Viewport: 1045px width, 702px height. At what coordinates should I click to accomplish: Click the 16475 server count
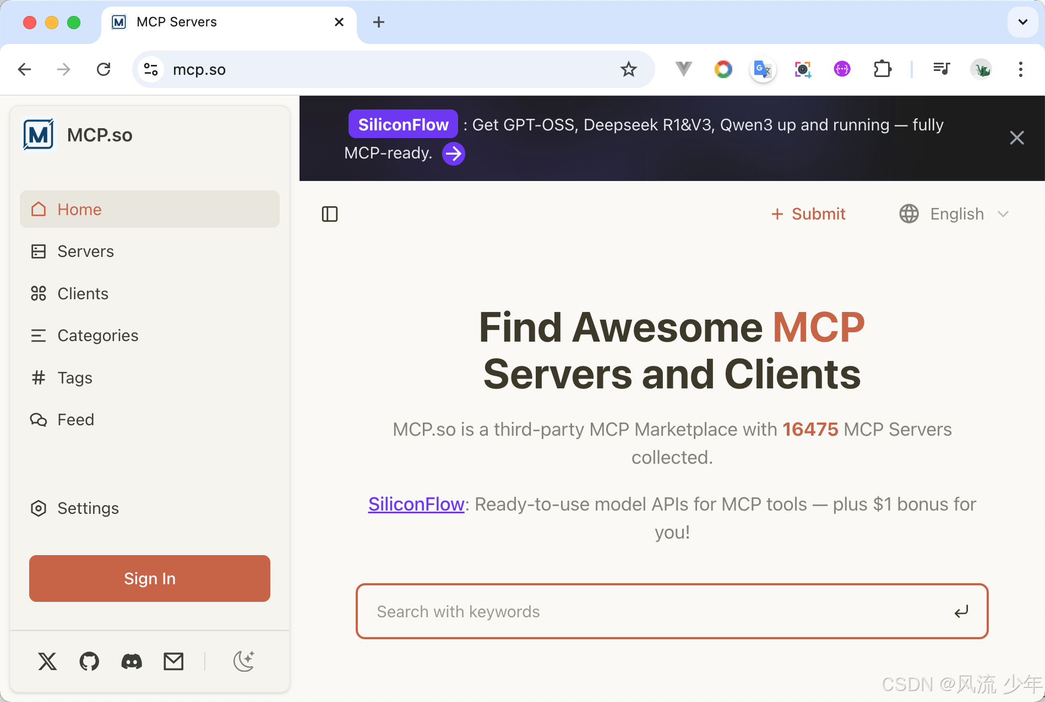(x=810, y=429)
